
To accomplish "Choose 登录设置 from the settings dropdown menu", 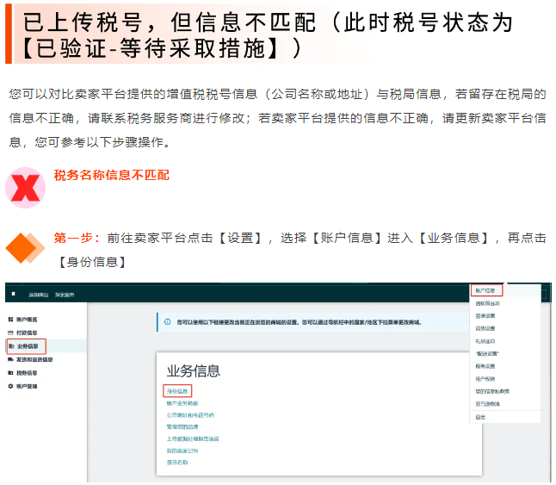I will click(485, 316).
